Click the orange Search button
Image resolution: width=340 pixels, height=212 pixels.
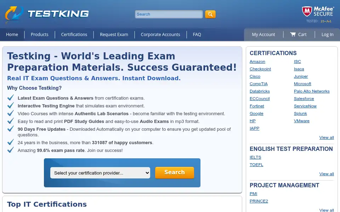(x=174, y=173)
